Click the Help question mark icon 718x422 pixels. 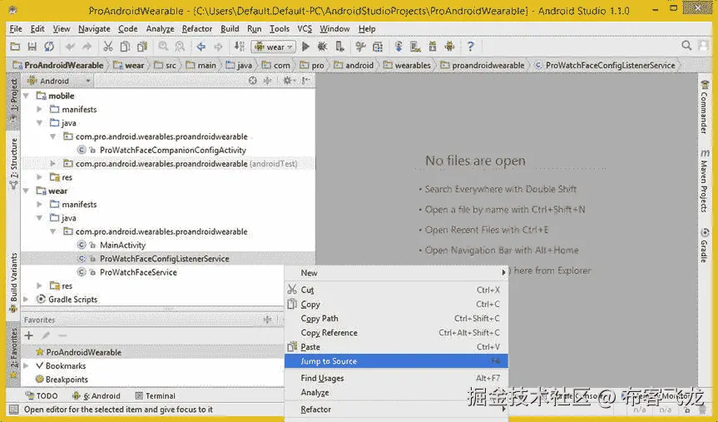tap(470, 47)
